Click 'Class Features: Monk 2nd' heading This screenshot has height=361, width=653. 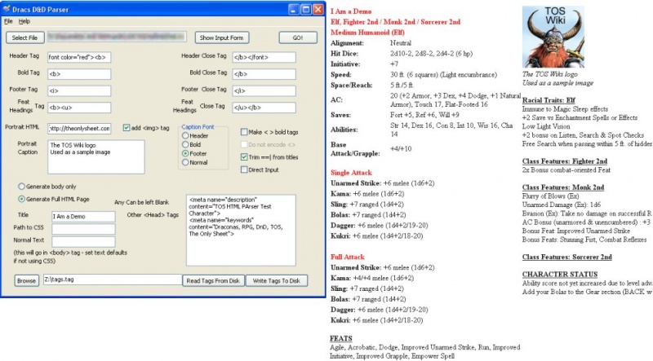point(563,187)
